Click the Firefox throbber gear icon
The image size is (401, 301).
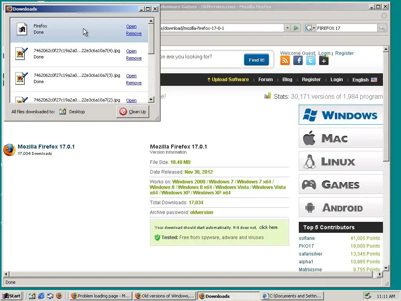(x=384, y=16)
